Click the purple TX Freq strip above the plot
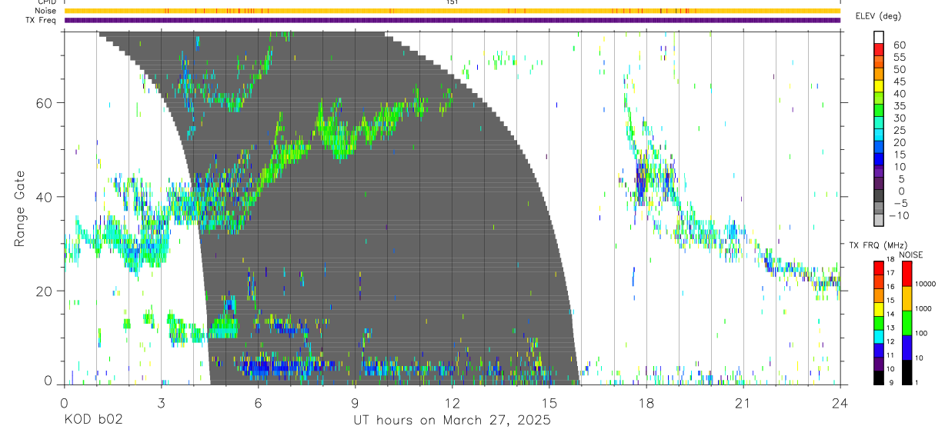The width and height of the screenshot is (945, 436). pyautogui.click(x=452, y=20)
